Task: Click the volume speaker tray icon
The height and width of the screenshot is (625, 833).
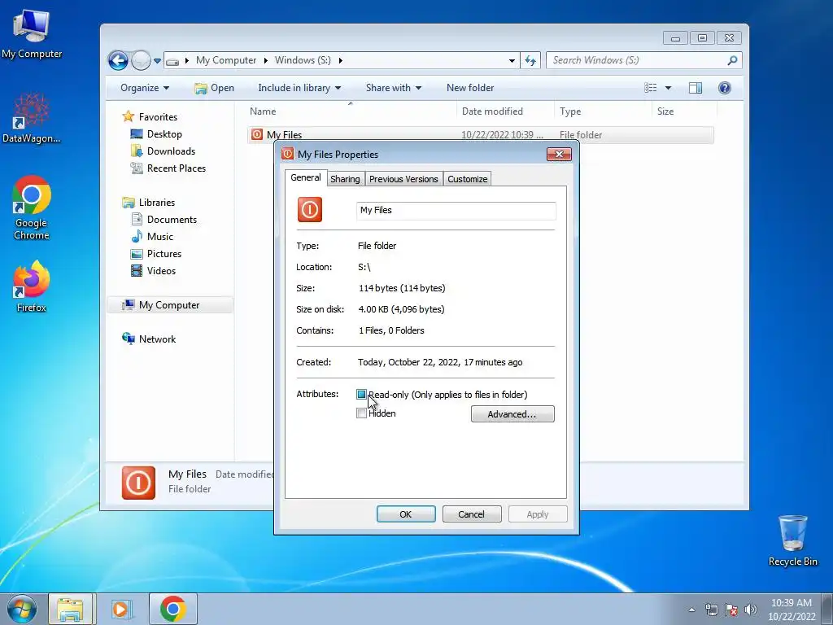Action: tap(751, 610)
